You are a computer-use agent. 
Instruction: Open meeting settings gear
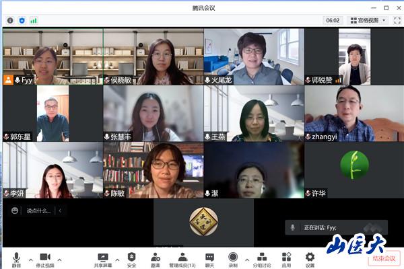(310, 258)
